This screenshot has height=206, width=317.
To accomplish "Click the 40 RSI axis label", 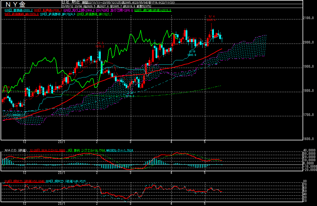I will click(x=305, y=194).
